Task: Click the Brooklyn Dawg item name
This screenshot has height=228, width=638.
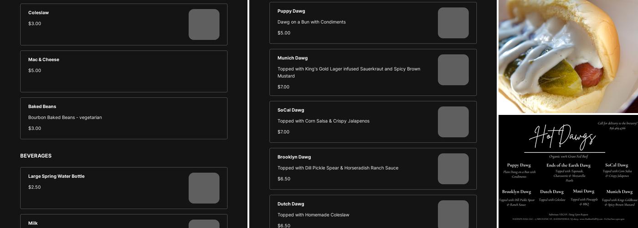Action: 294,157
